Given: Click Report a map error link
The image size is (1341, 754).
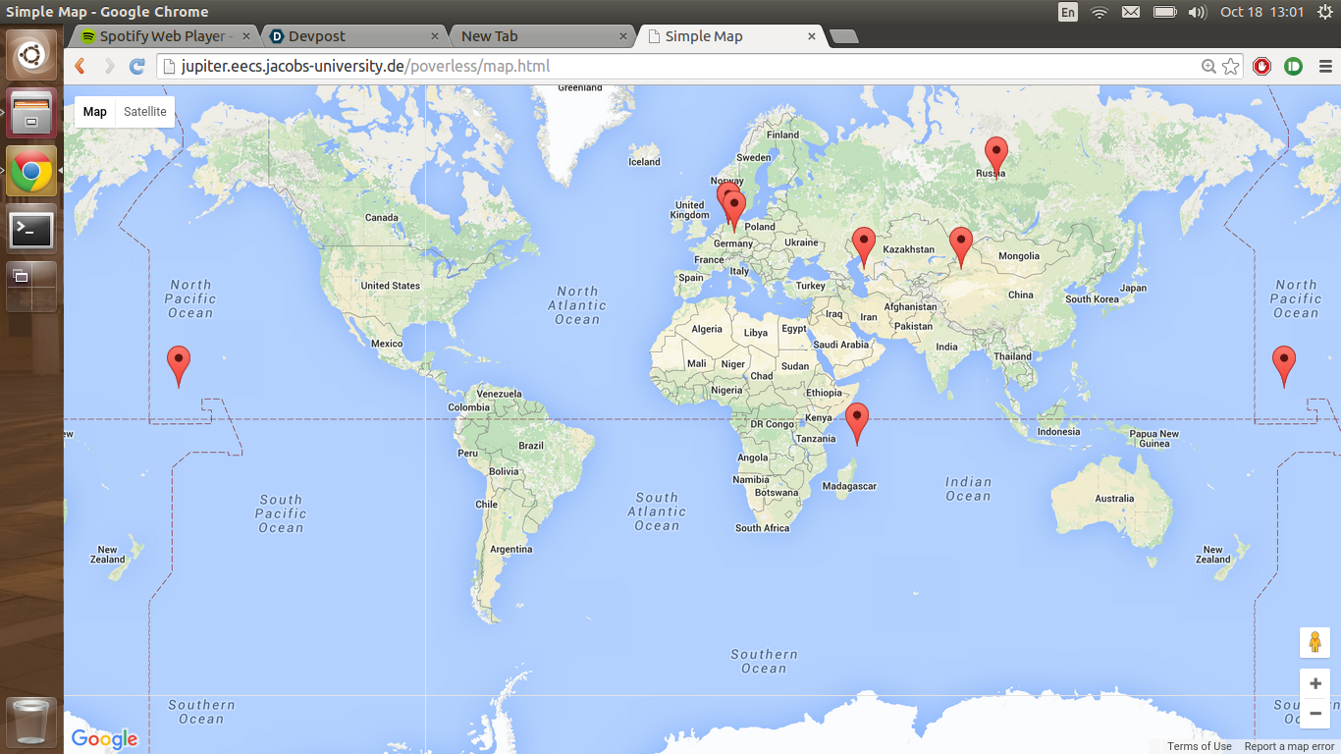Looking at the screenshot, I should (x=1289, y=746).
